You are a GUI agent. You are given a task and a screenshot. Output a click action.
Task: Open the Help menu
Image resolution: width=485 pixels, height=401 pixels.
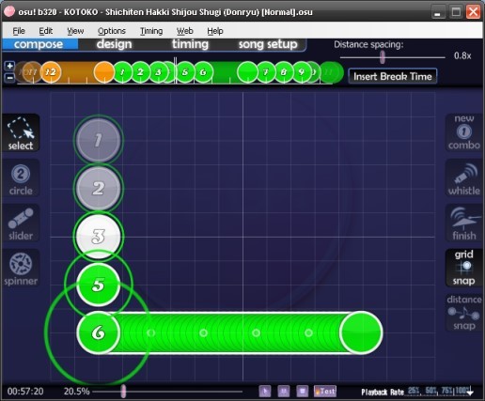click(x=215, y=31)
